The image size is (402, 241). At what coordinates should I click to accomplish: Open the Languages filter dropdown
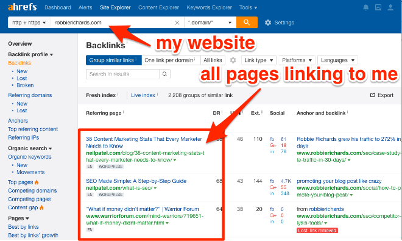tap(337, 60)
